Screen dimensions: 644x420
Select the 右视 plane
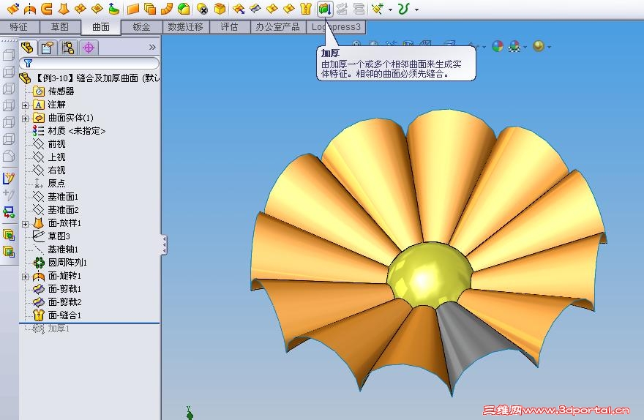click(49, 170)
